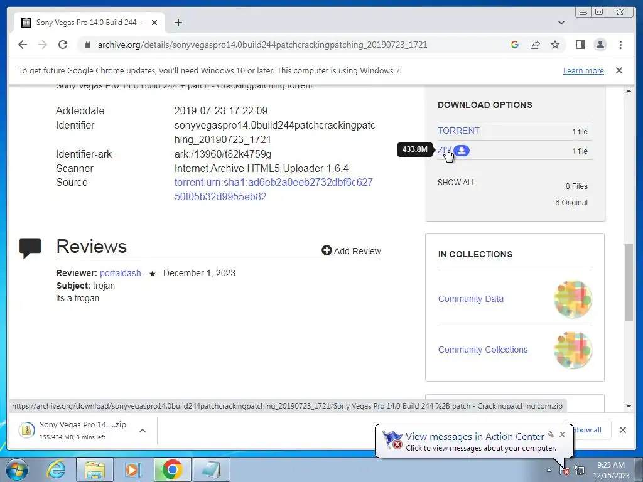
Task: Open the Community Collections link
Action: (x=483, y=350)
